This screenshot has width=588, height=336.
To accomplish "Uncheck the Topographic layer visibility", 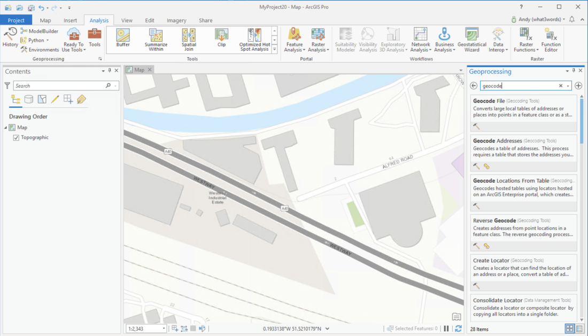I will (x=16, y=137).
